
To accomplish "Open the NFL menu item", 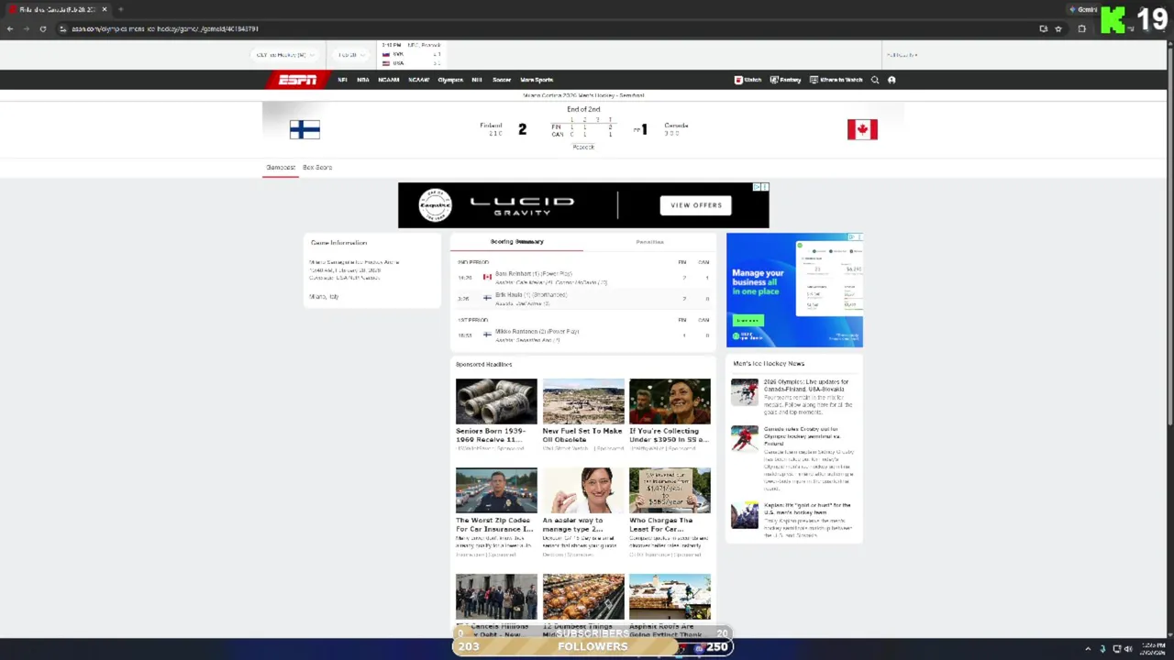I will 342,80.
